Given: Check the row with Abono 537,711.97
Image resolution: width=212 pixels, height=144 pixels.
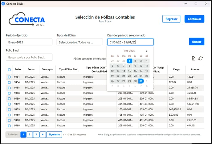Looking at the screenshot, I should point(9,104).
